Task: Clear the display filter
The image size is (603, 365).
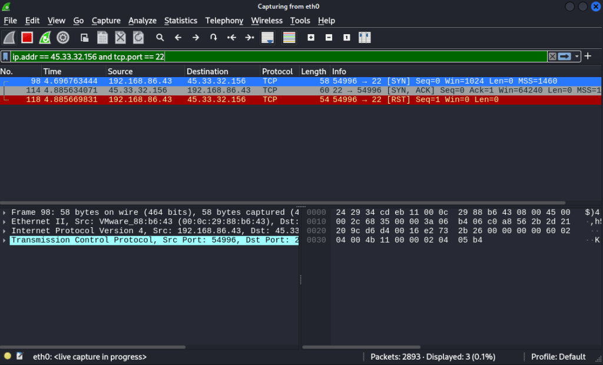Action: pos(552,57)
